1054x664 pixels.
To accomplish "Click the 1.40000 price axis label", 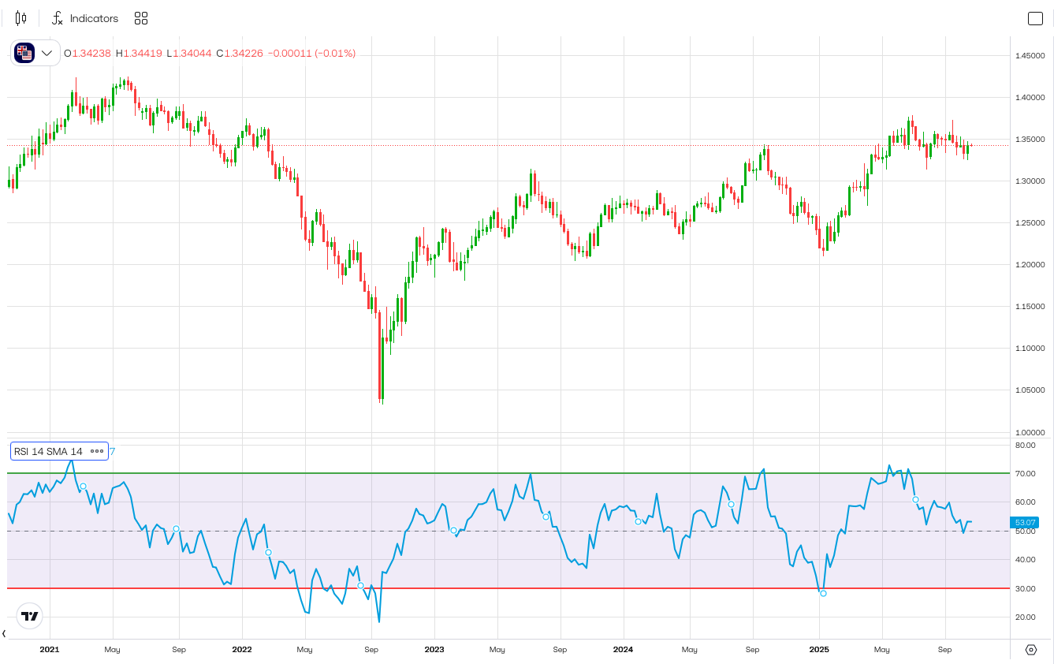I will (1030, 98).
